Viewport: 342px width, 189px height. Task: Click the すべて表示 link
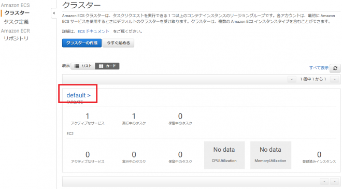pyautogui.click(x=319, y=68)
